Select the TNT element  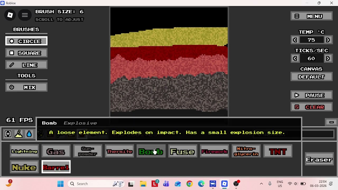pos(278,151)
